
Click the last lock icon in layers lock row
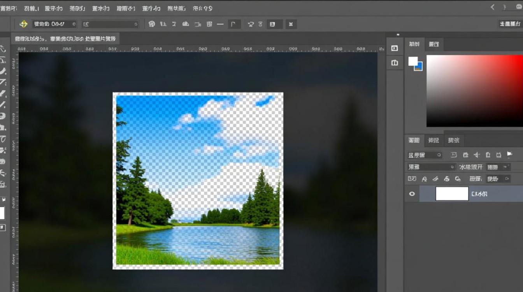tap(458, 179)
